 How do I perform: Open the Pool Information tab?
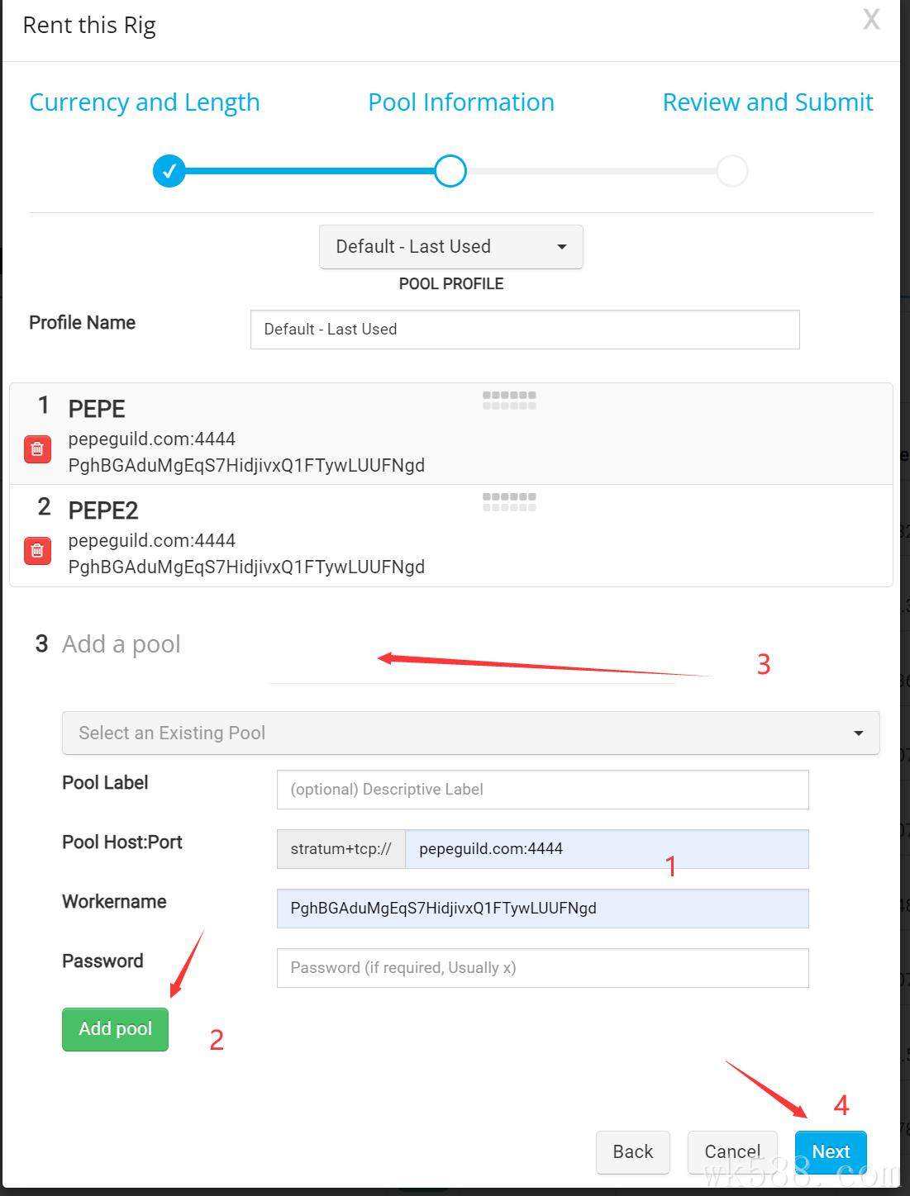[x=461, y=102]
